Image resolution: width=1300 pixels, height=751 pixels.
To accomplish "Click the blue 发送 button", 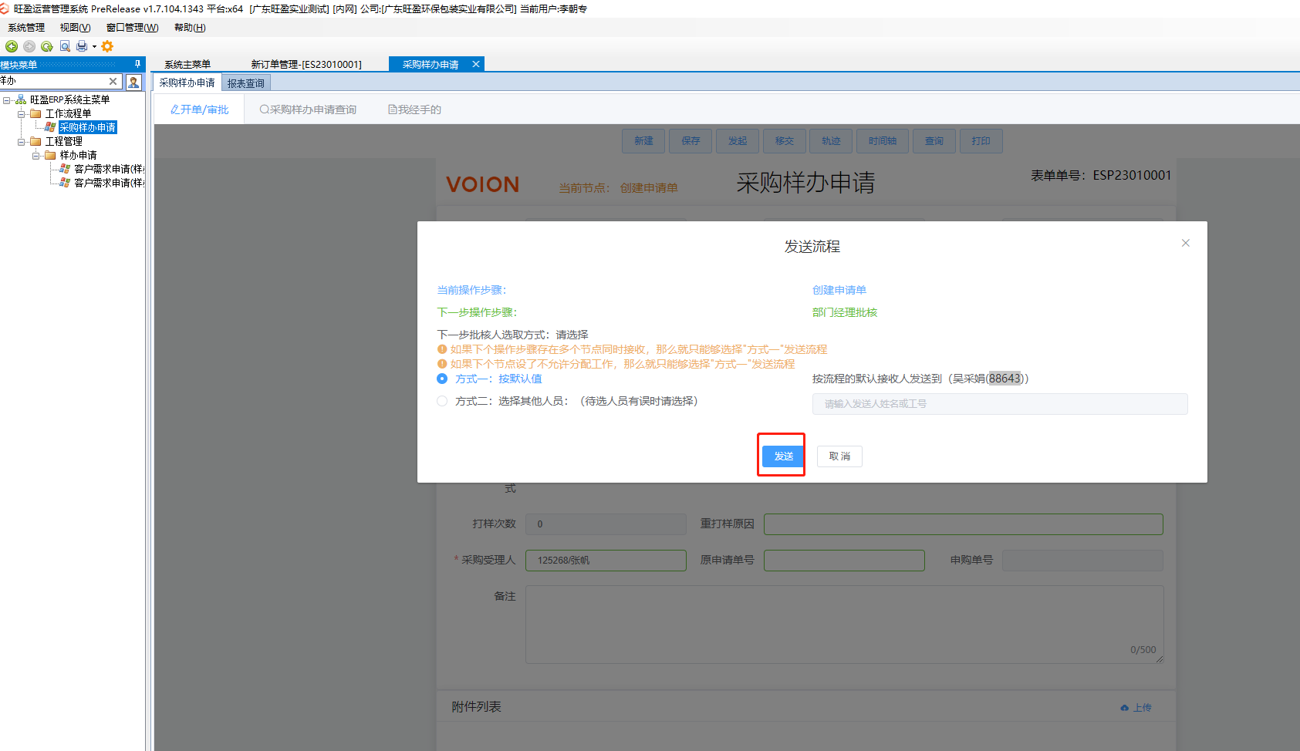I will (784, 456).
